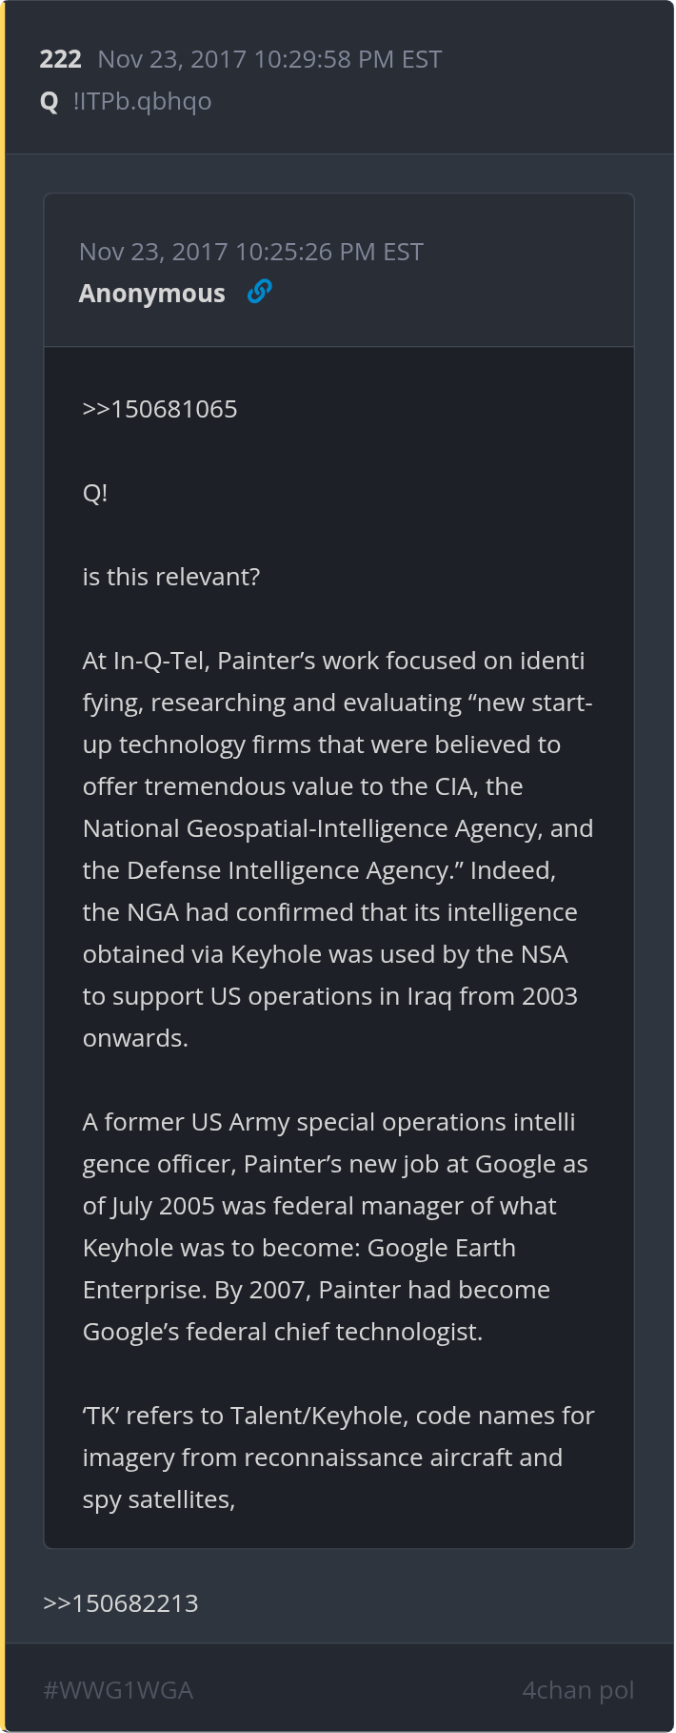Click the "Q!" line in quoted post

pyautogui.click(x=95, y=493)
